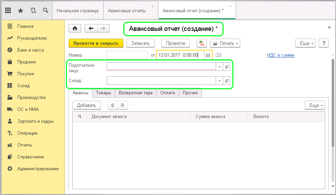Expand the Склад dropdown list
Image resolution: width=336 pixels, height=195 pixels.
tap(219, 81)
